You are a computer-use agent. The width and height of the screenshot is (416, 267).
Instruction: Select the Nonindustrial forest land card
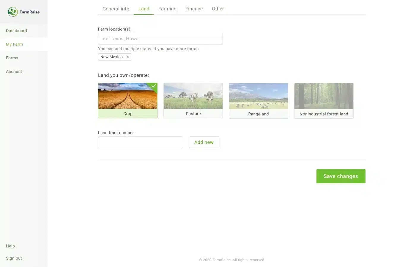pos(324,101)
